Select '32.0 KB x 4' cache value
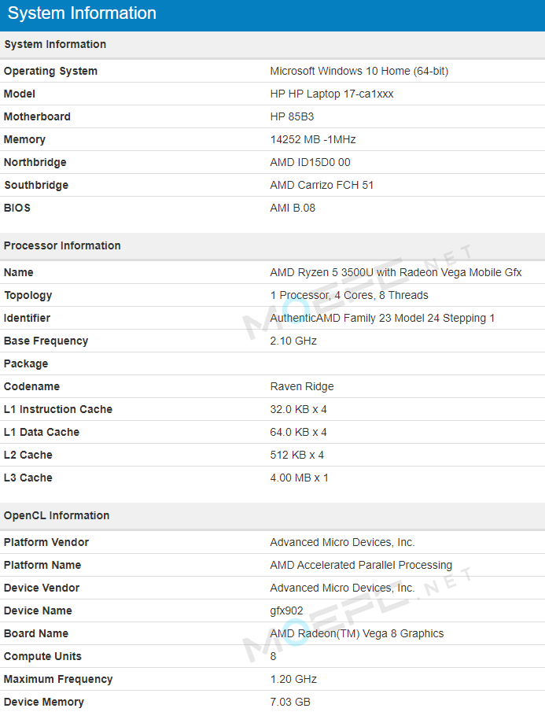This screenshot has height=723, width=545. pos(298,409)
